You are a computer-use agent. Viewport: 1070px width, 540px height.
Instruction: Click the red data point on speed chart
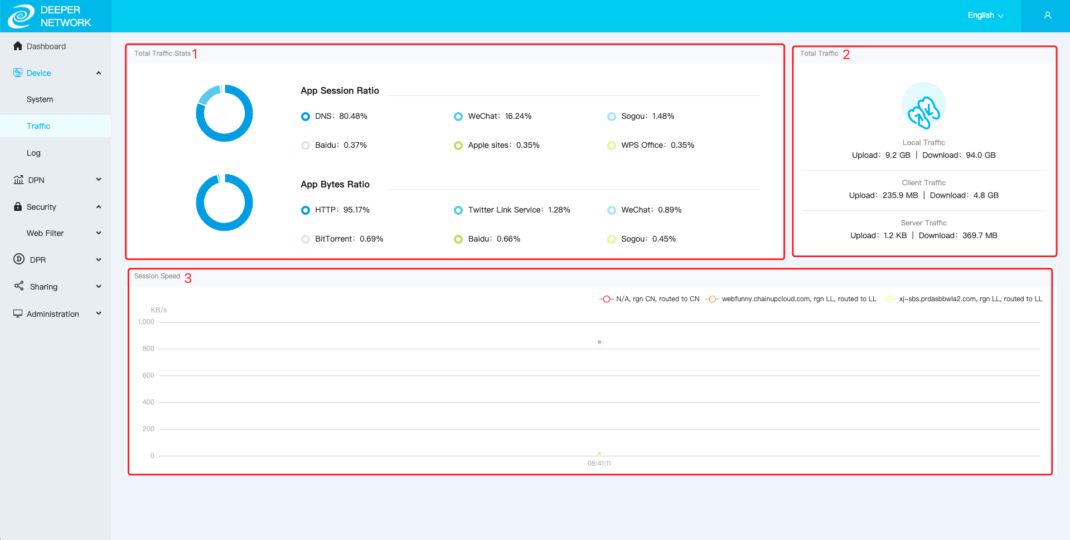point(599,342)
